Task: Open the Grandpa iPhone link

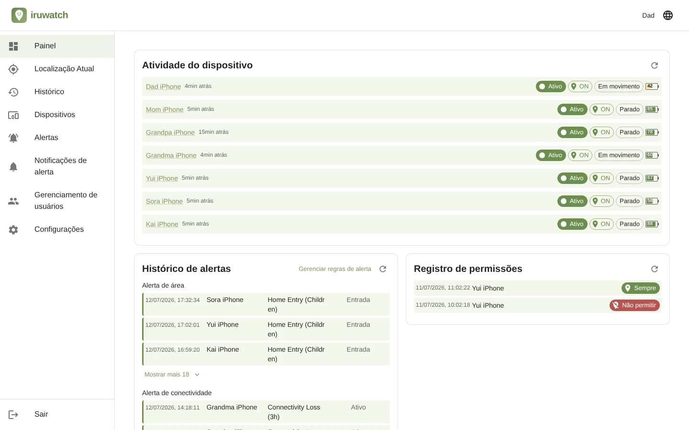Action: [x=170, y=132]
